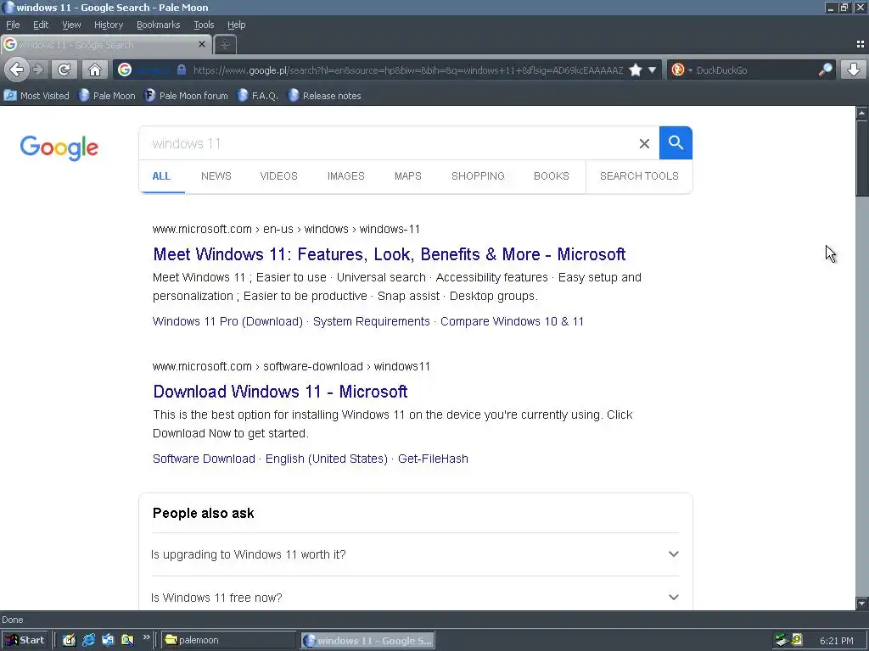Bookmark this page with the star icon
This screenshot has width=869, height=651.
tap(636, 70)
